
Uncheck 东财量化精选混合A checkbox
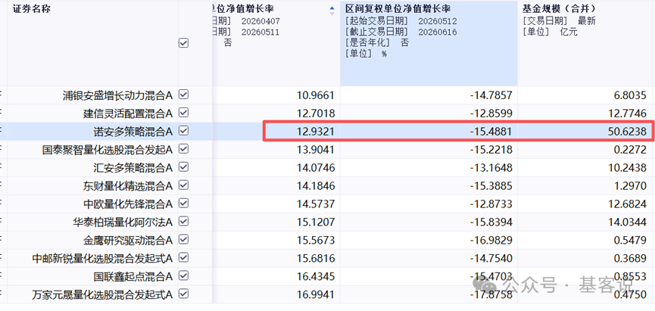pos(183,185)
